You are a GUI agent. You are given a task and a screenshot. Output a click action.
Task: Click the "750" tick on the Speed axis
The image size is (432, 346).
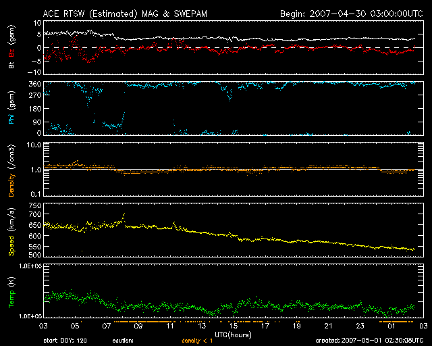click(x=34, y=205)
